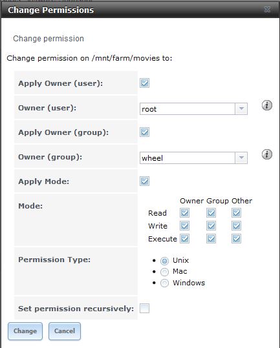Screen dimensions: 280x348
Task: Click the info icon beside Owner (group)
Action: coord(267,154)
